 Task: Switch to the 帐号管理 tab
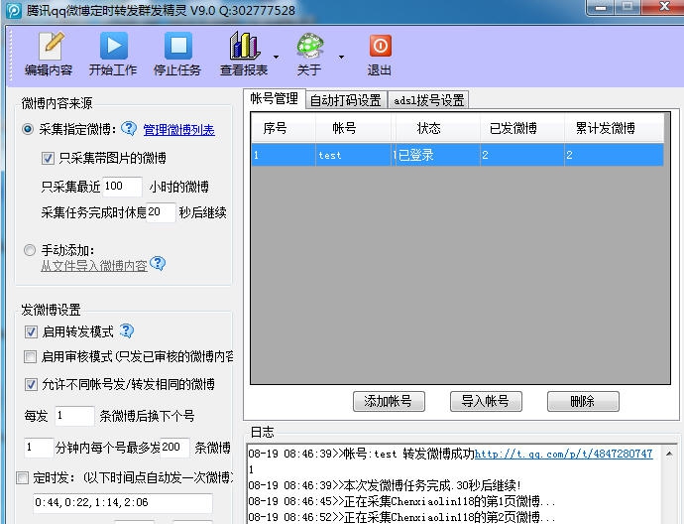(275, 98)
